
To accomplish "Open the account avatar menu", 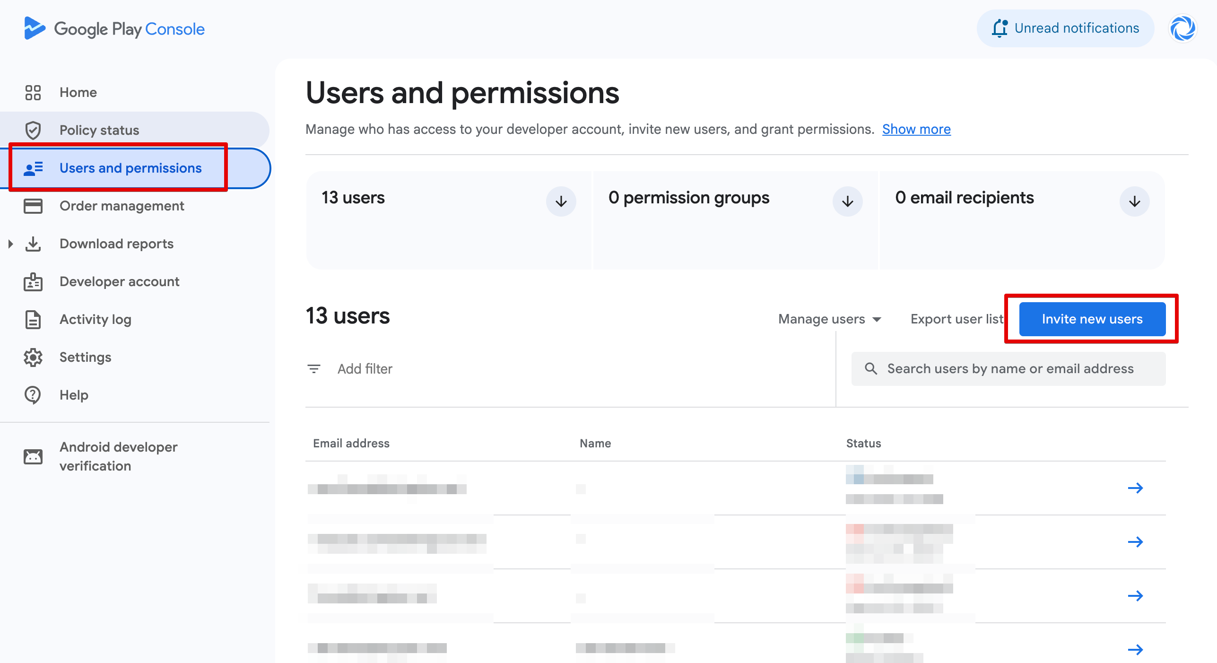I will coord(1182,29).
